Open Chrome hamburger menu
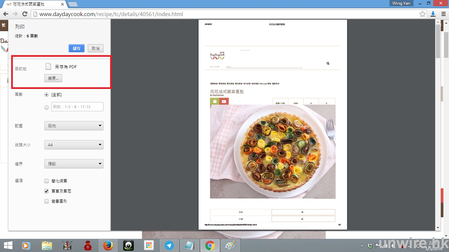Screen dimensions: 449x252 point(443,14)
